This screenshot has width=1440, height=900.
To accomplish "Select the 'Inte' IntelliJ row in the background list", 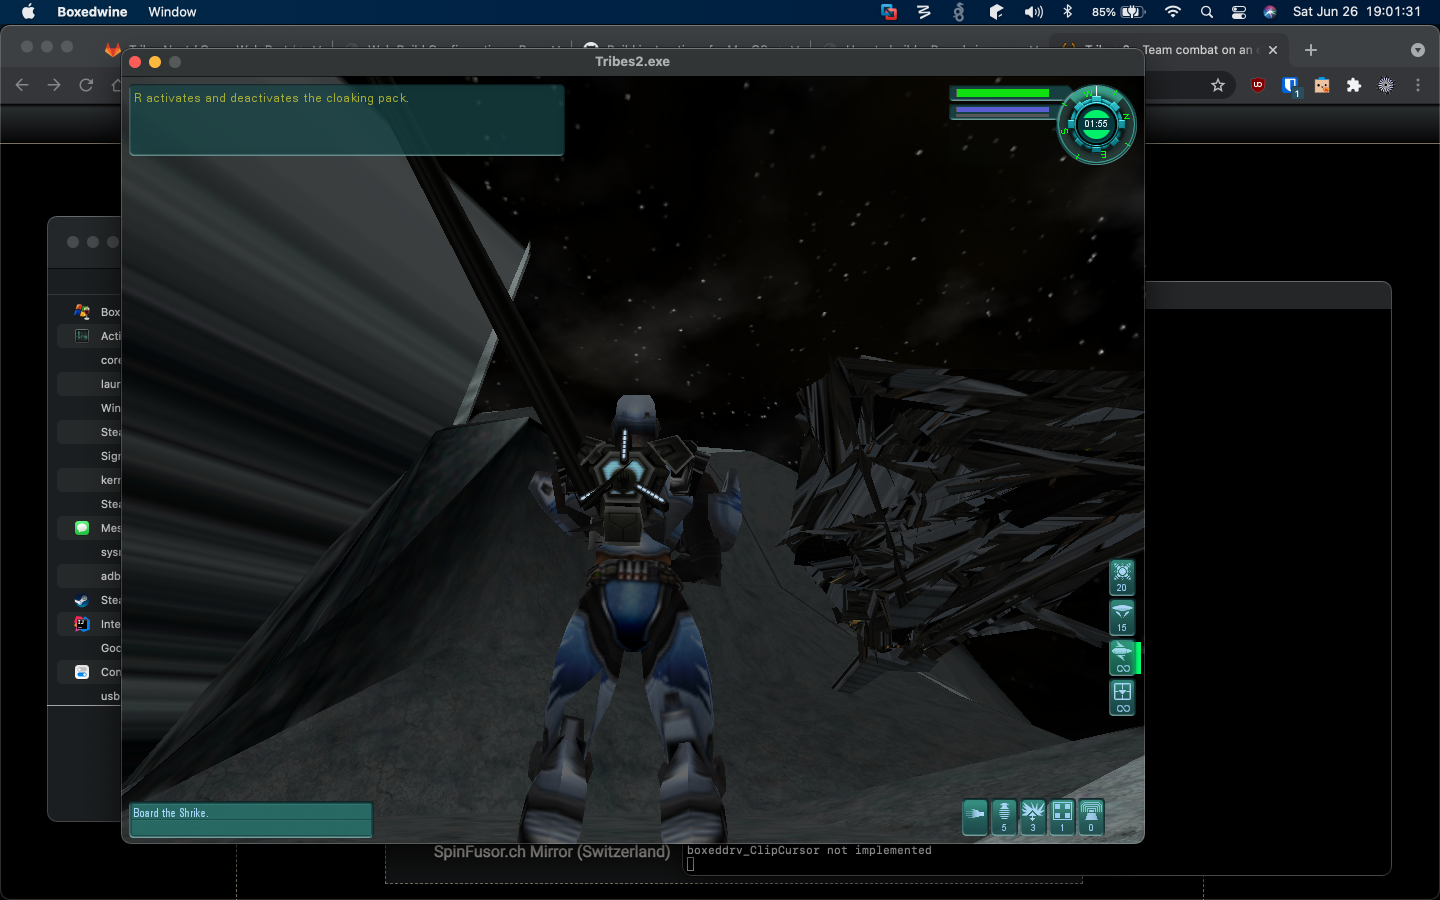I will click(x=89, y=624).
